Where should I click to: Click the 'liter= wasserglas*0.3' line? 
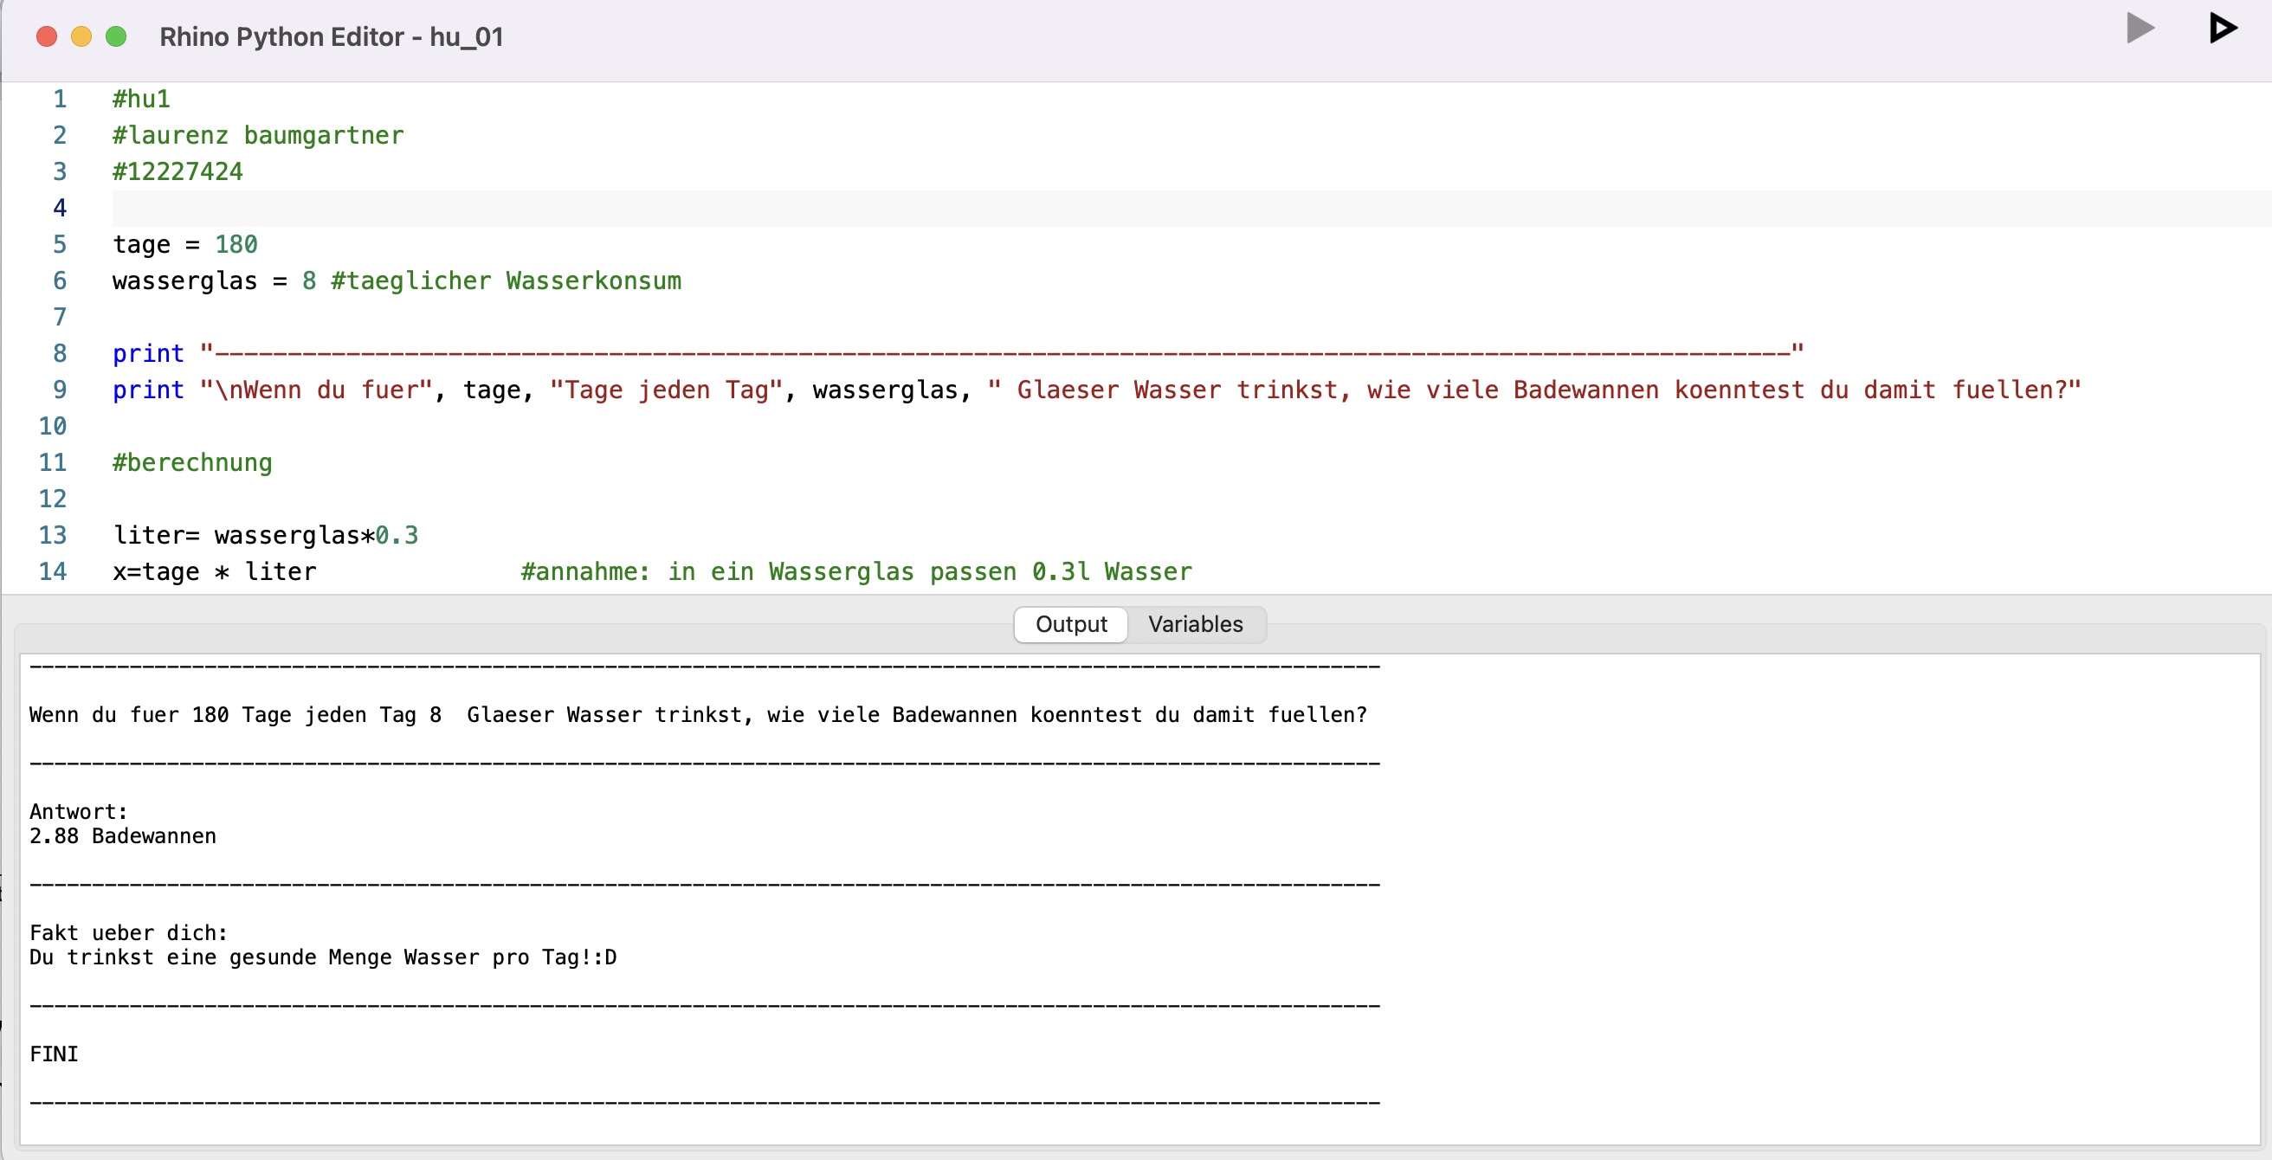click(265, 535)
